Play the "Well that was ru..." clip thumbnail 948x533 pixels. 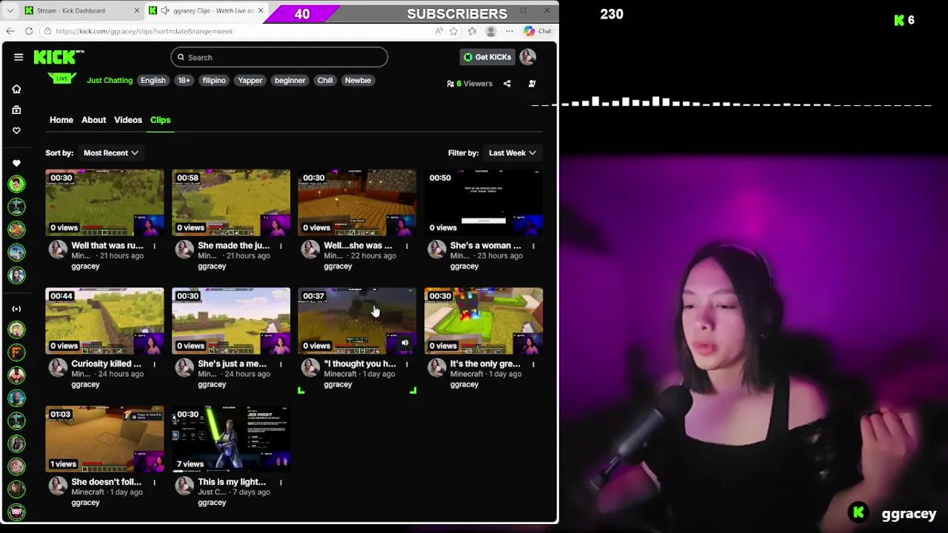[104, 203]
